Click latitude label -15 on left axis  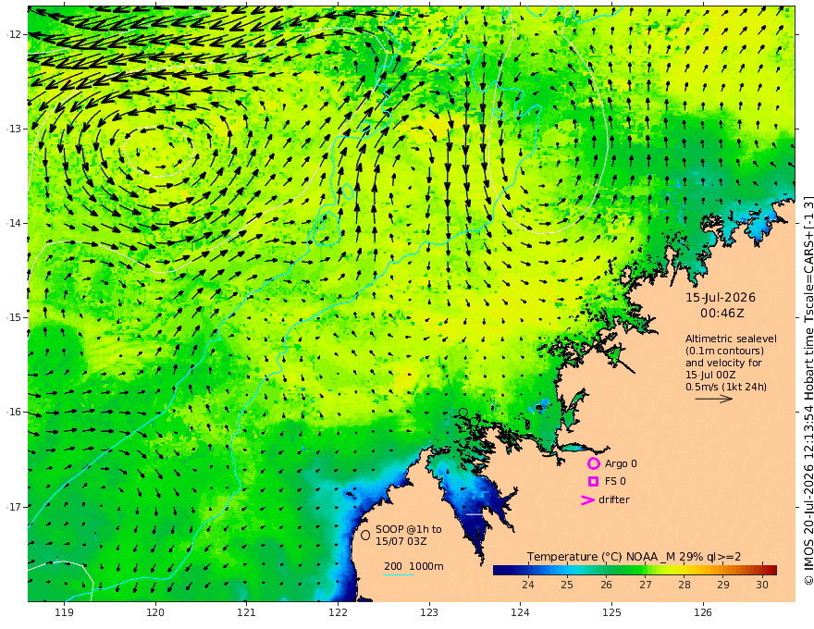click(x=14, y=317)
